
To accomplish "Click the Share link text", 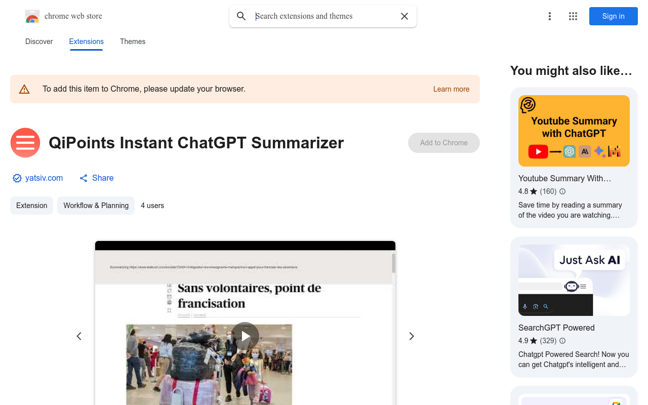I will pyautogui.click(x=103, y=178).
